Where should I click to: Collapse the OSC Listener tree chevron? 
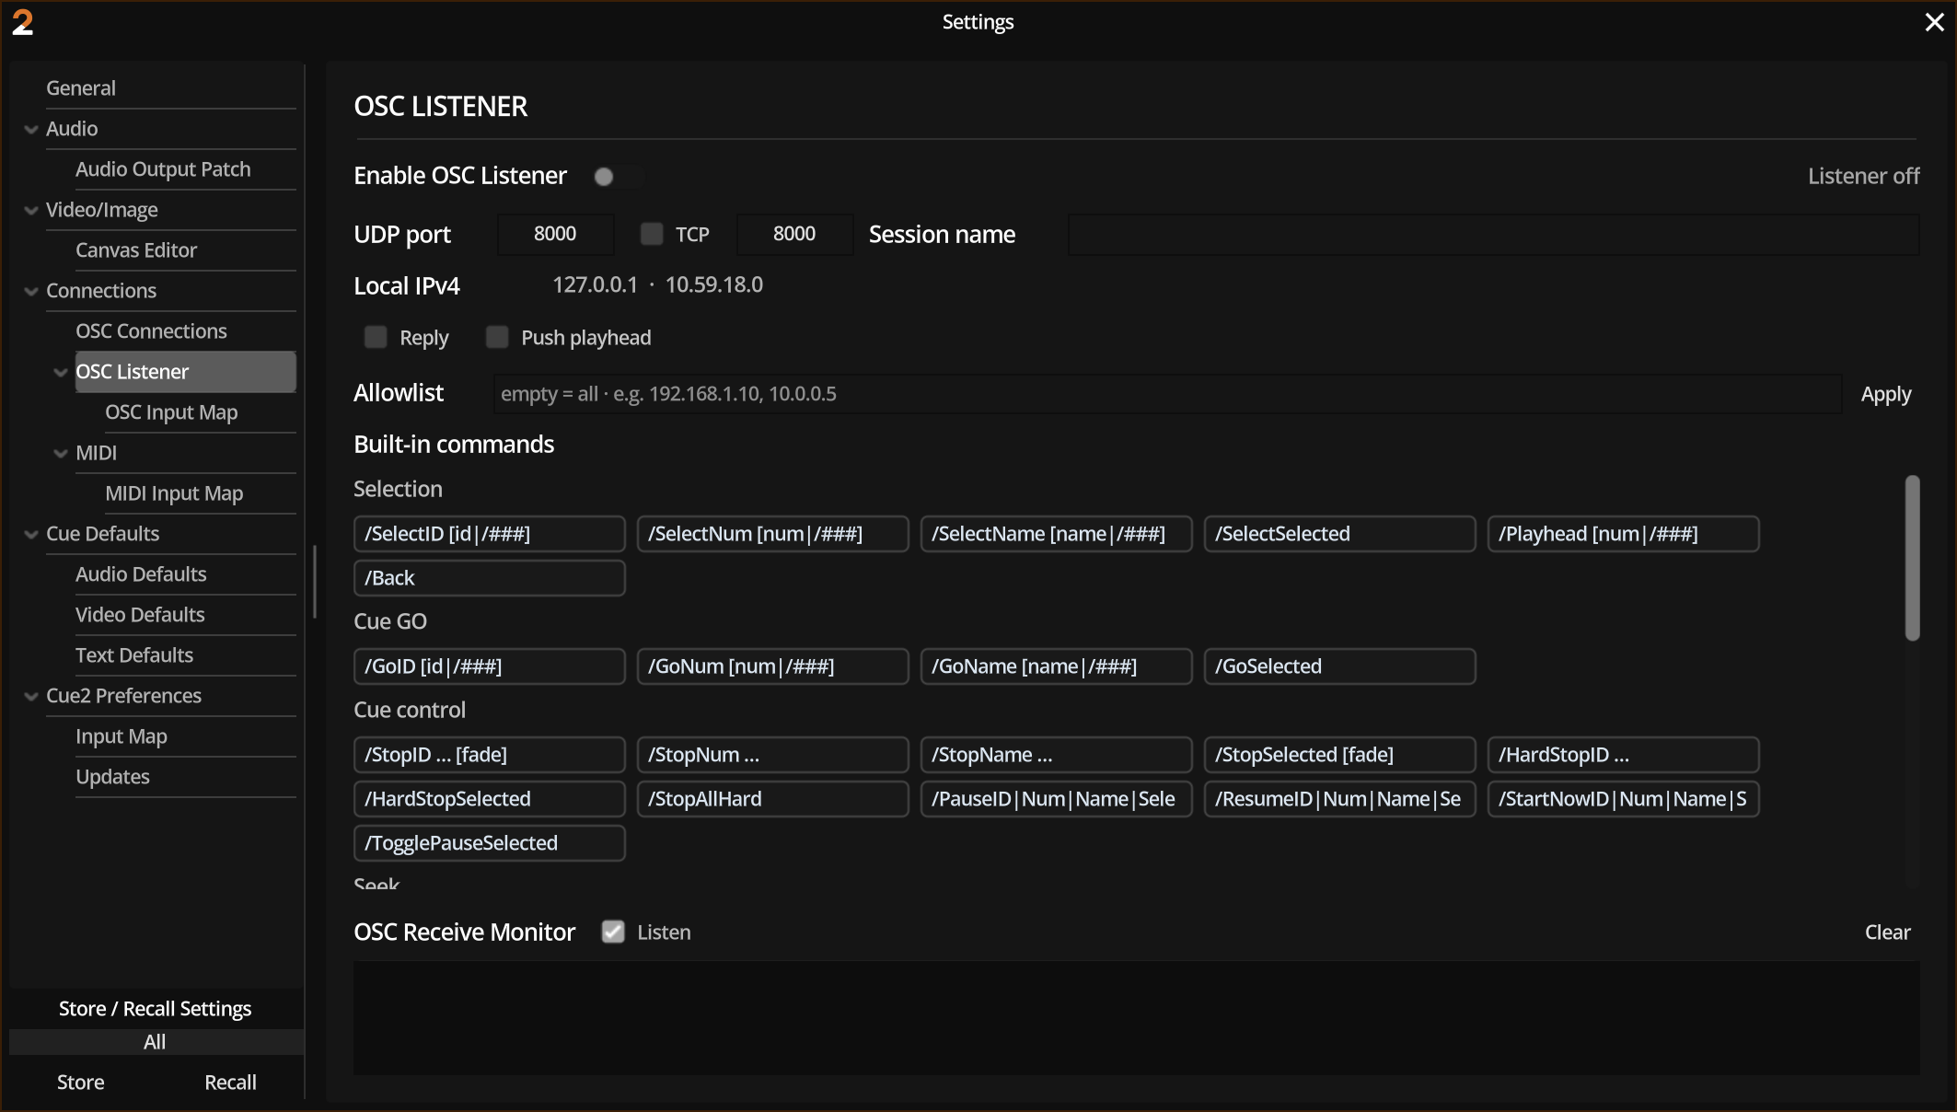point(61,372)
